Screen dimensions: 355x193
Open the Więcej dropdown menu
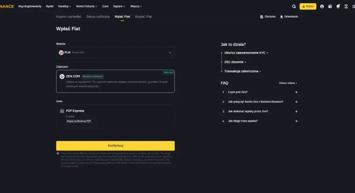(x=136, y=6)
